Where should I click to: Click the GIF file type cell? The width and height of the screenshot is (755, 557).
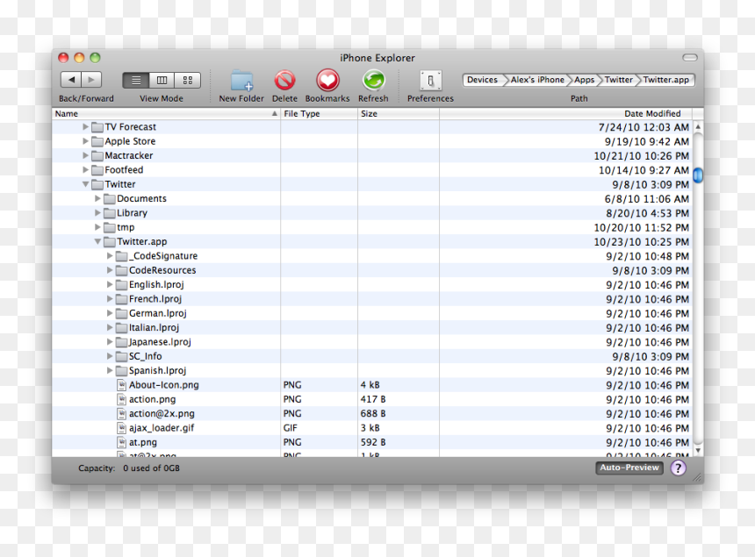click(x=291, y=428)
